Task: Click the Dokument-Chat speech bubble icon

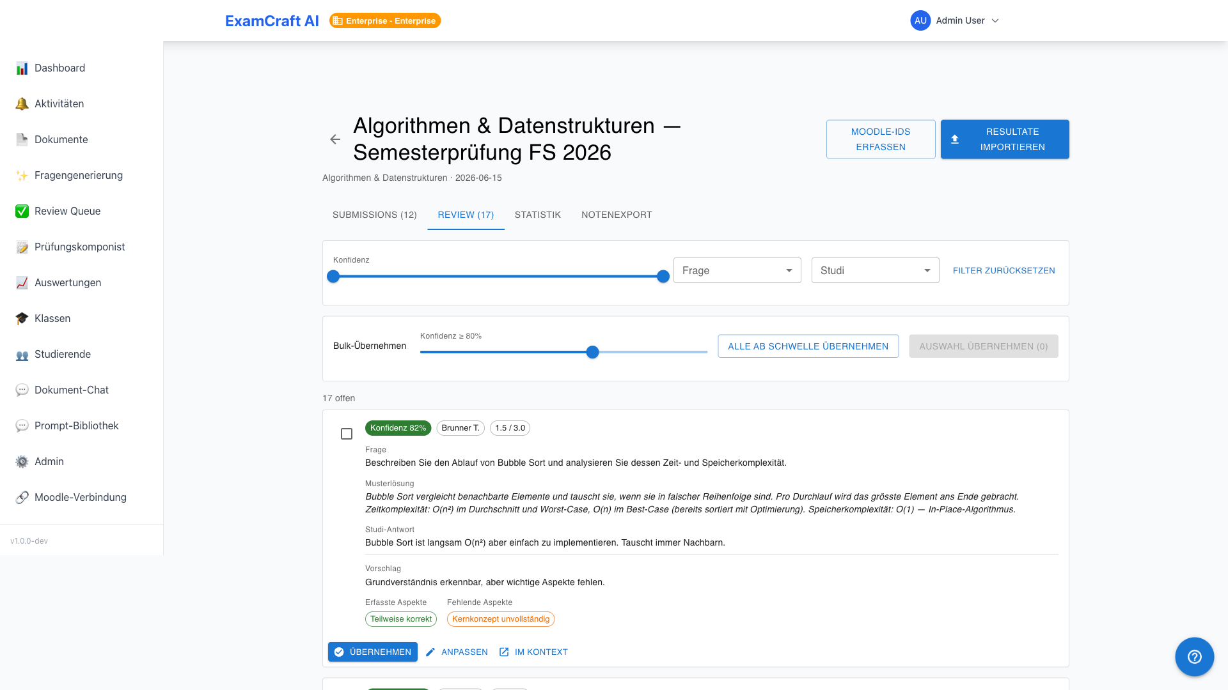Action: [x=22, y=390]
